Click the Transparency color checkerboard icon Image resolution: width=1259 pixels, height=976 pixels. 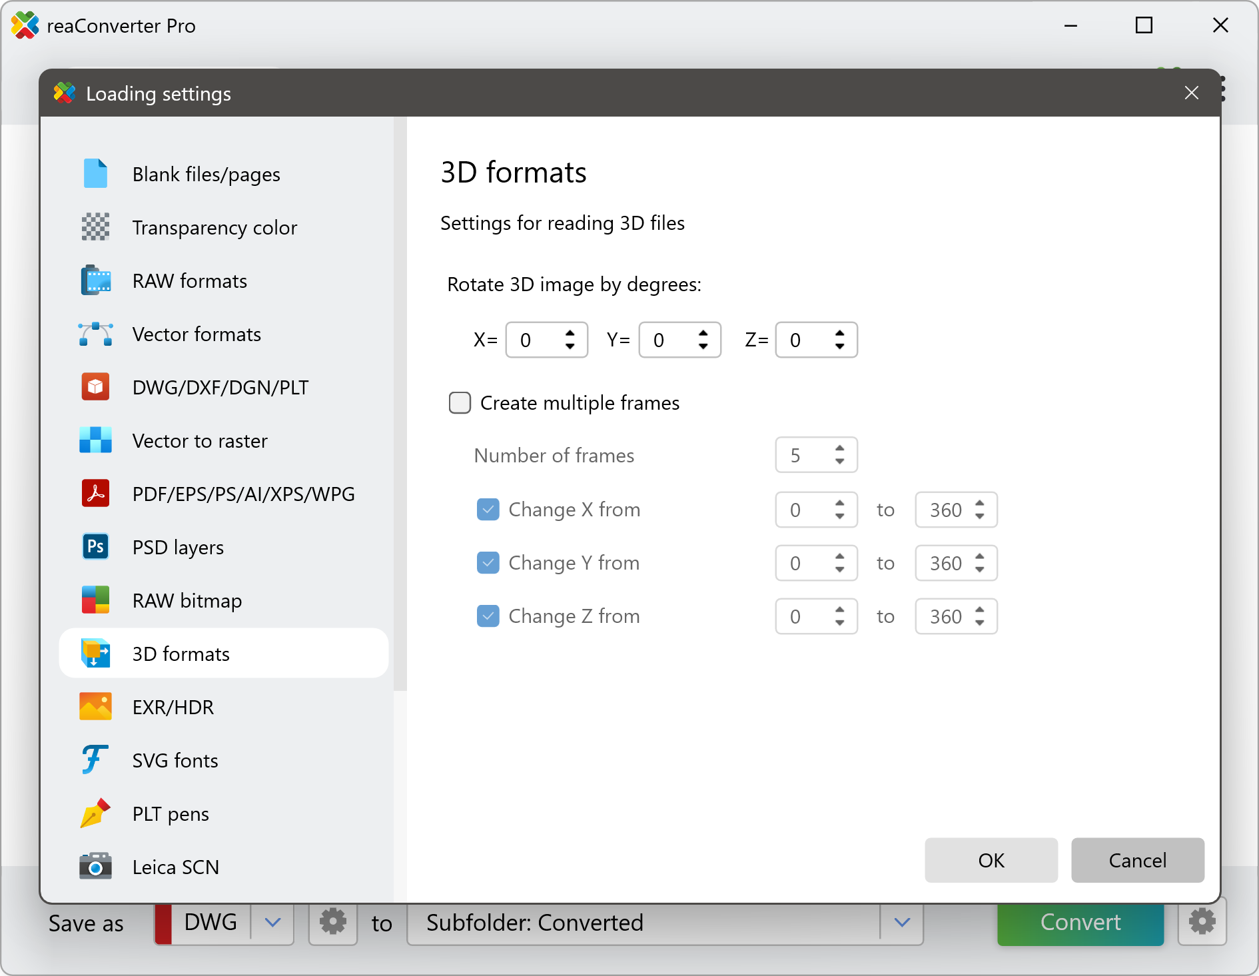click(x=95, y=227)
